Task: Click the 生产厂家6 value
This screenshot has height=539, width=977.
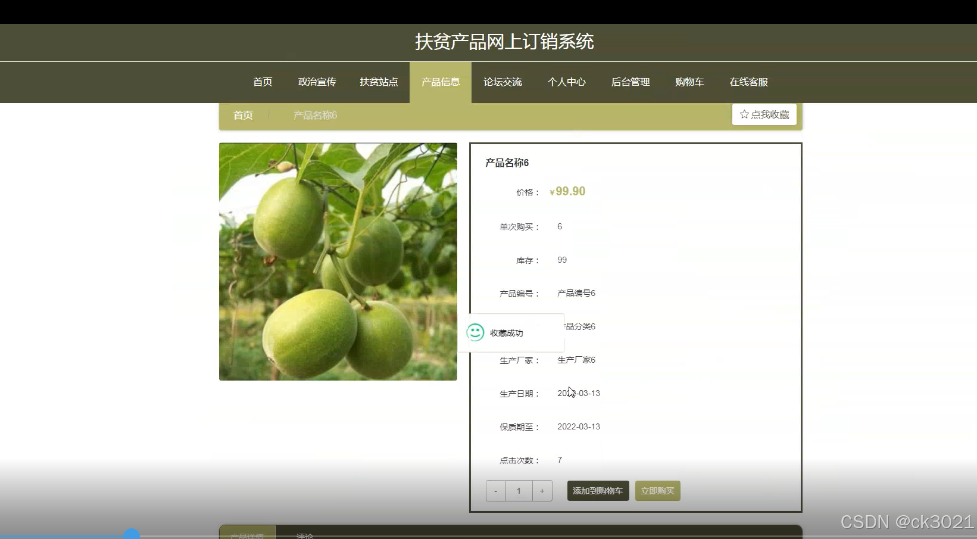Action: pos(576,360)
